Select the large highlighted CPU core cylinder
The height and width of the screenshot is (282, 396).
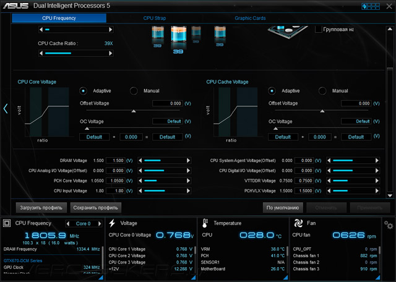point(179,34)
